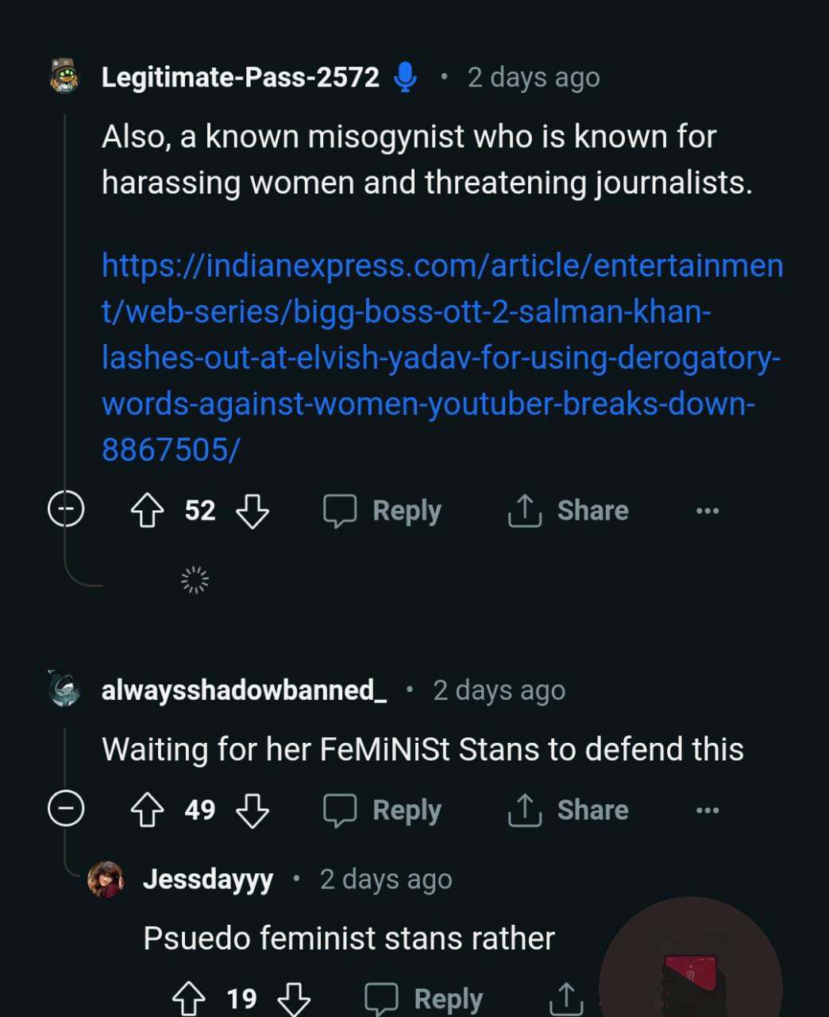Reply to alwaysshadowbanned_'s comment

pyautogui.click(x=383, y=810)
